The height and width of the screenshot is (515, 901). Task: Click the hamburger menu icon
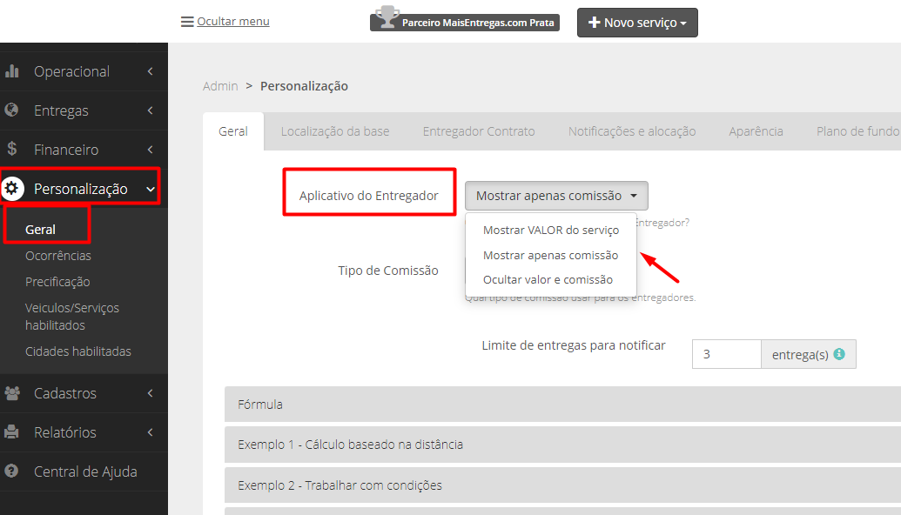(187, 22)
